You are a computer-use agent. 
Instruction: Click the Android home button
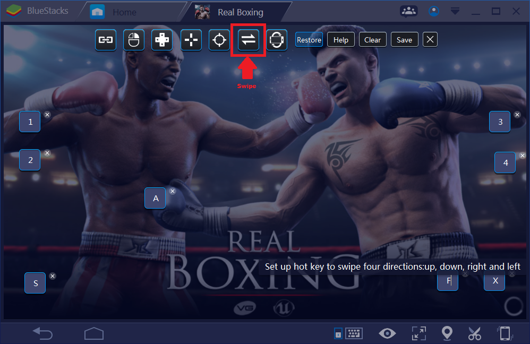(94, 333)
